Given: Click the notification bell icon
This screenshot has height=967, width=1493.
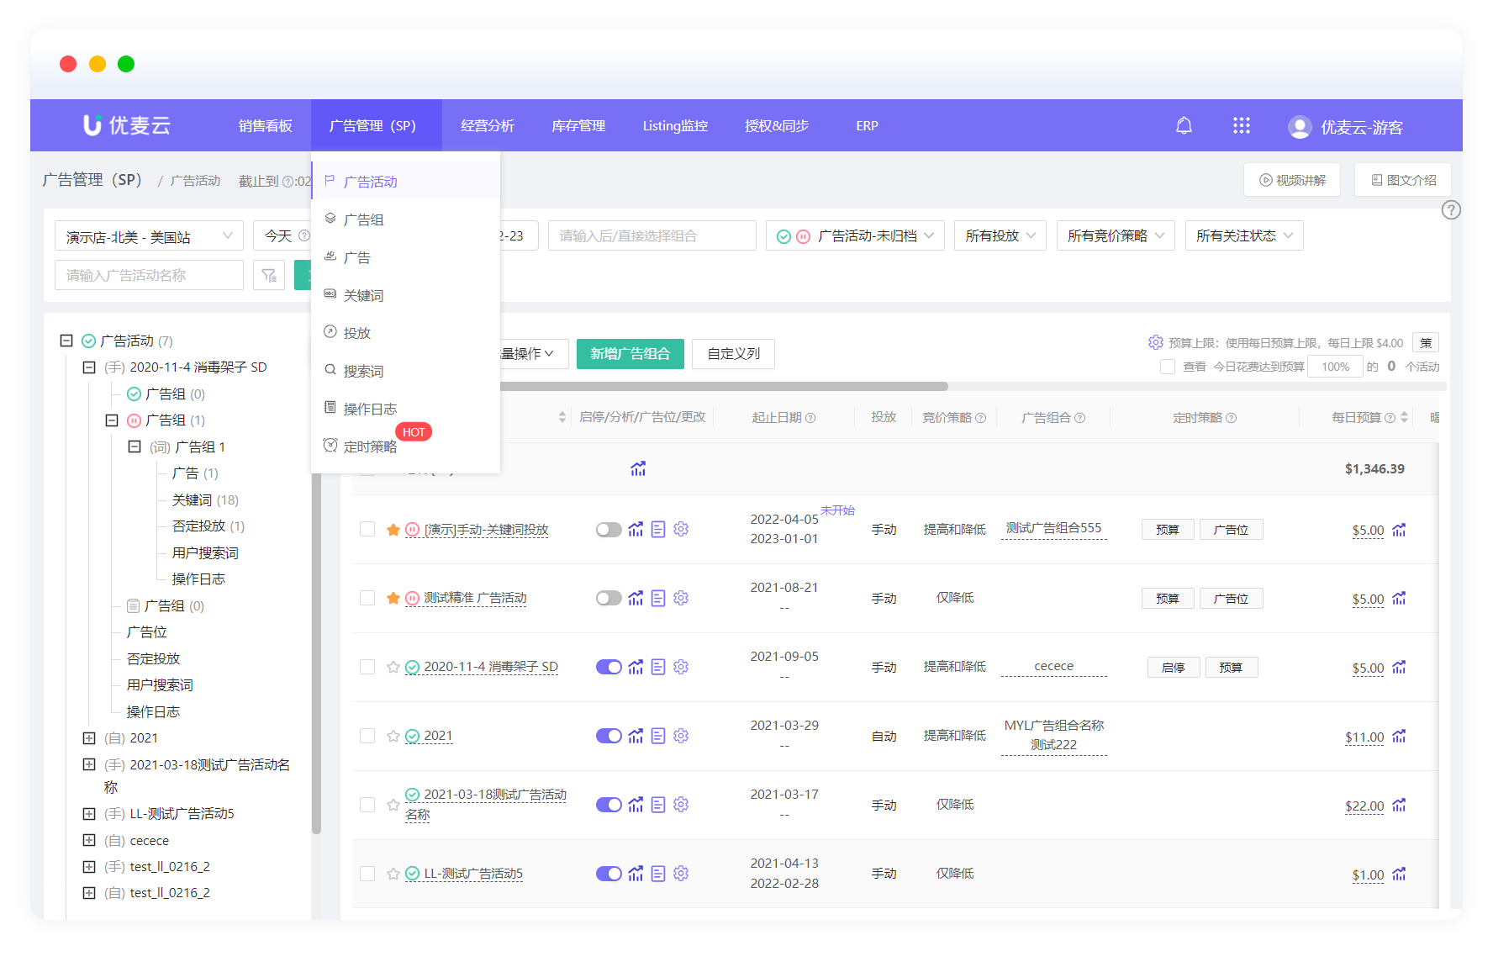Looking at the screenshot, I should pyautogui.click(x=1184, y=126).
